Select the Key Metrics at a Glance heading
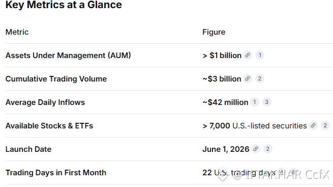 pos(64,5)
